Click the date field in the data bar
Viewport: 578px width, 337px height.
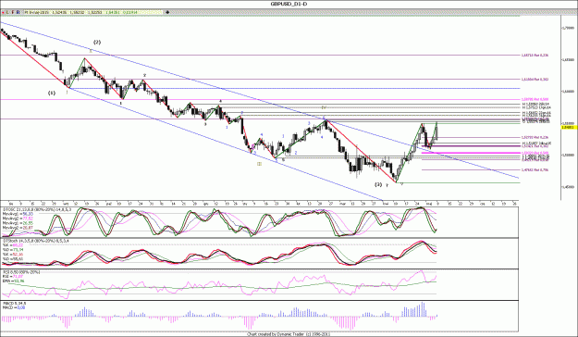[x=37, y=13]
